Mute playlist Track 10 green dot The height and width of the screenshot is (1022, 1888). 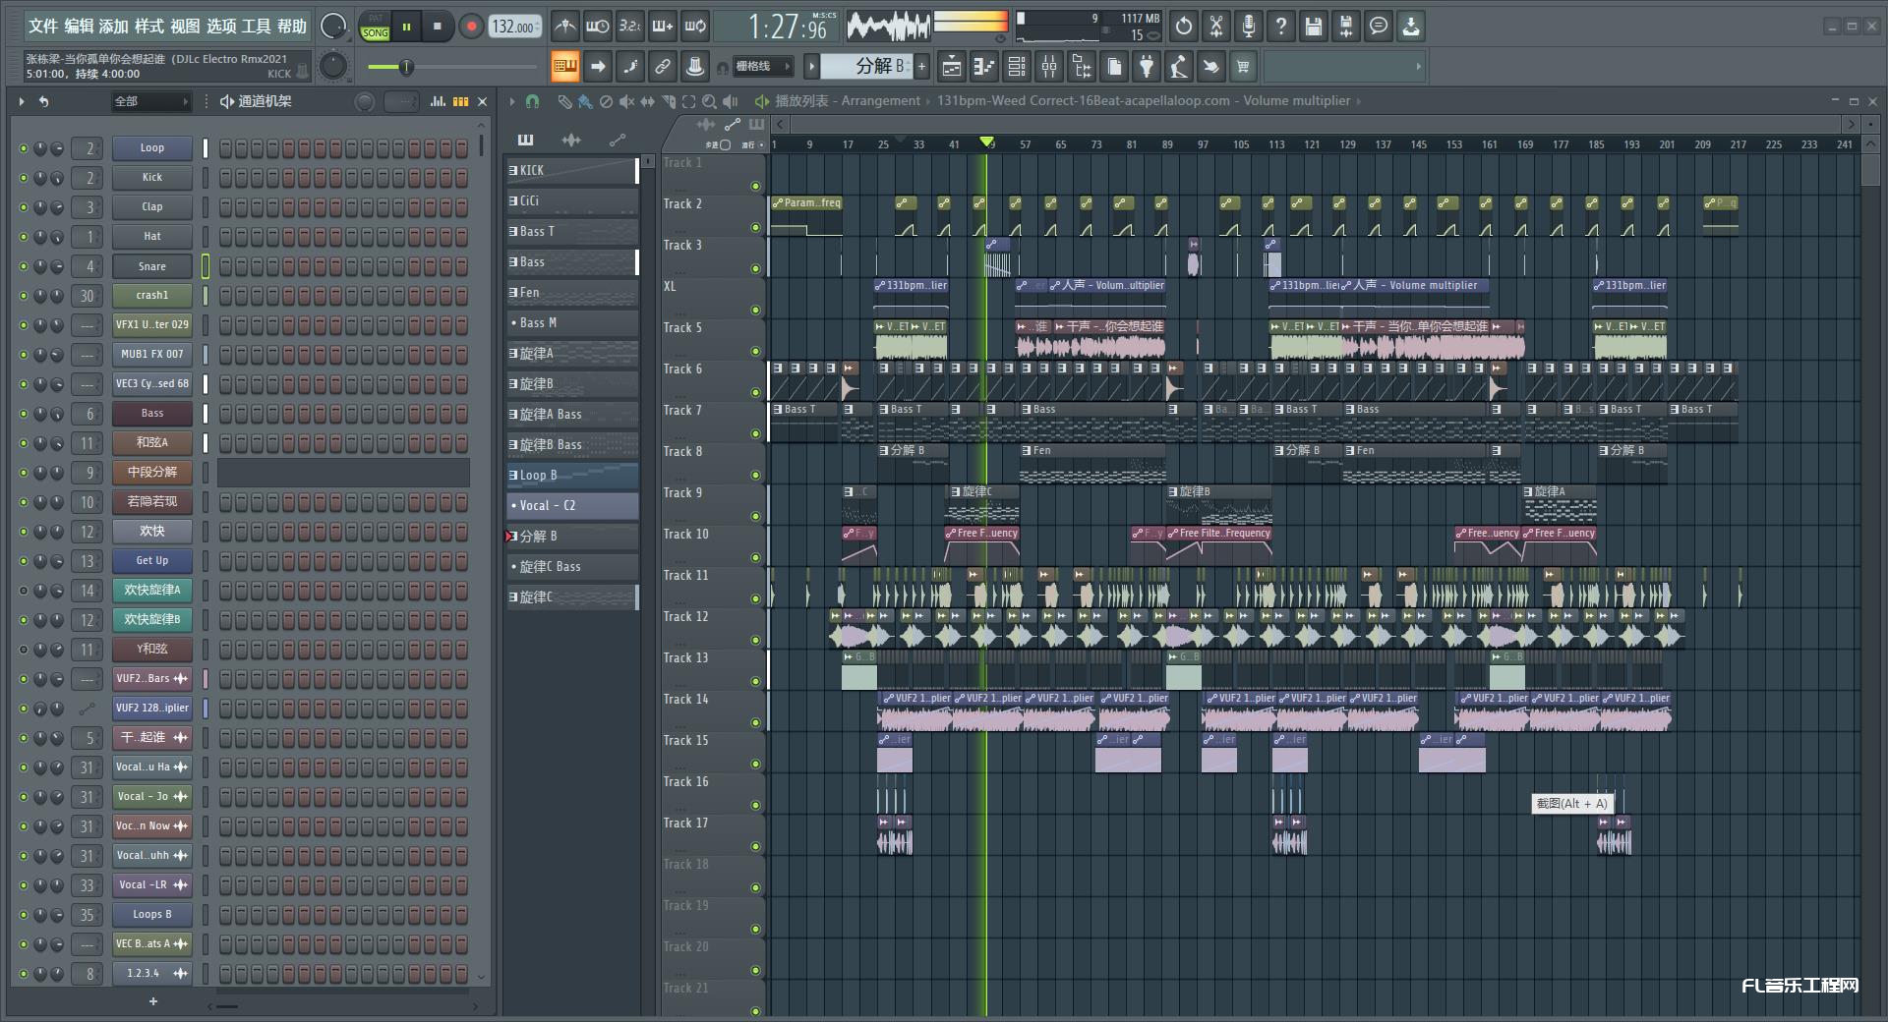click(x=756, y=558)
